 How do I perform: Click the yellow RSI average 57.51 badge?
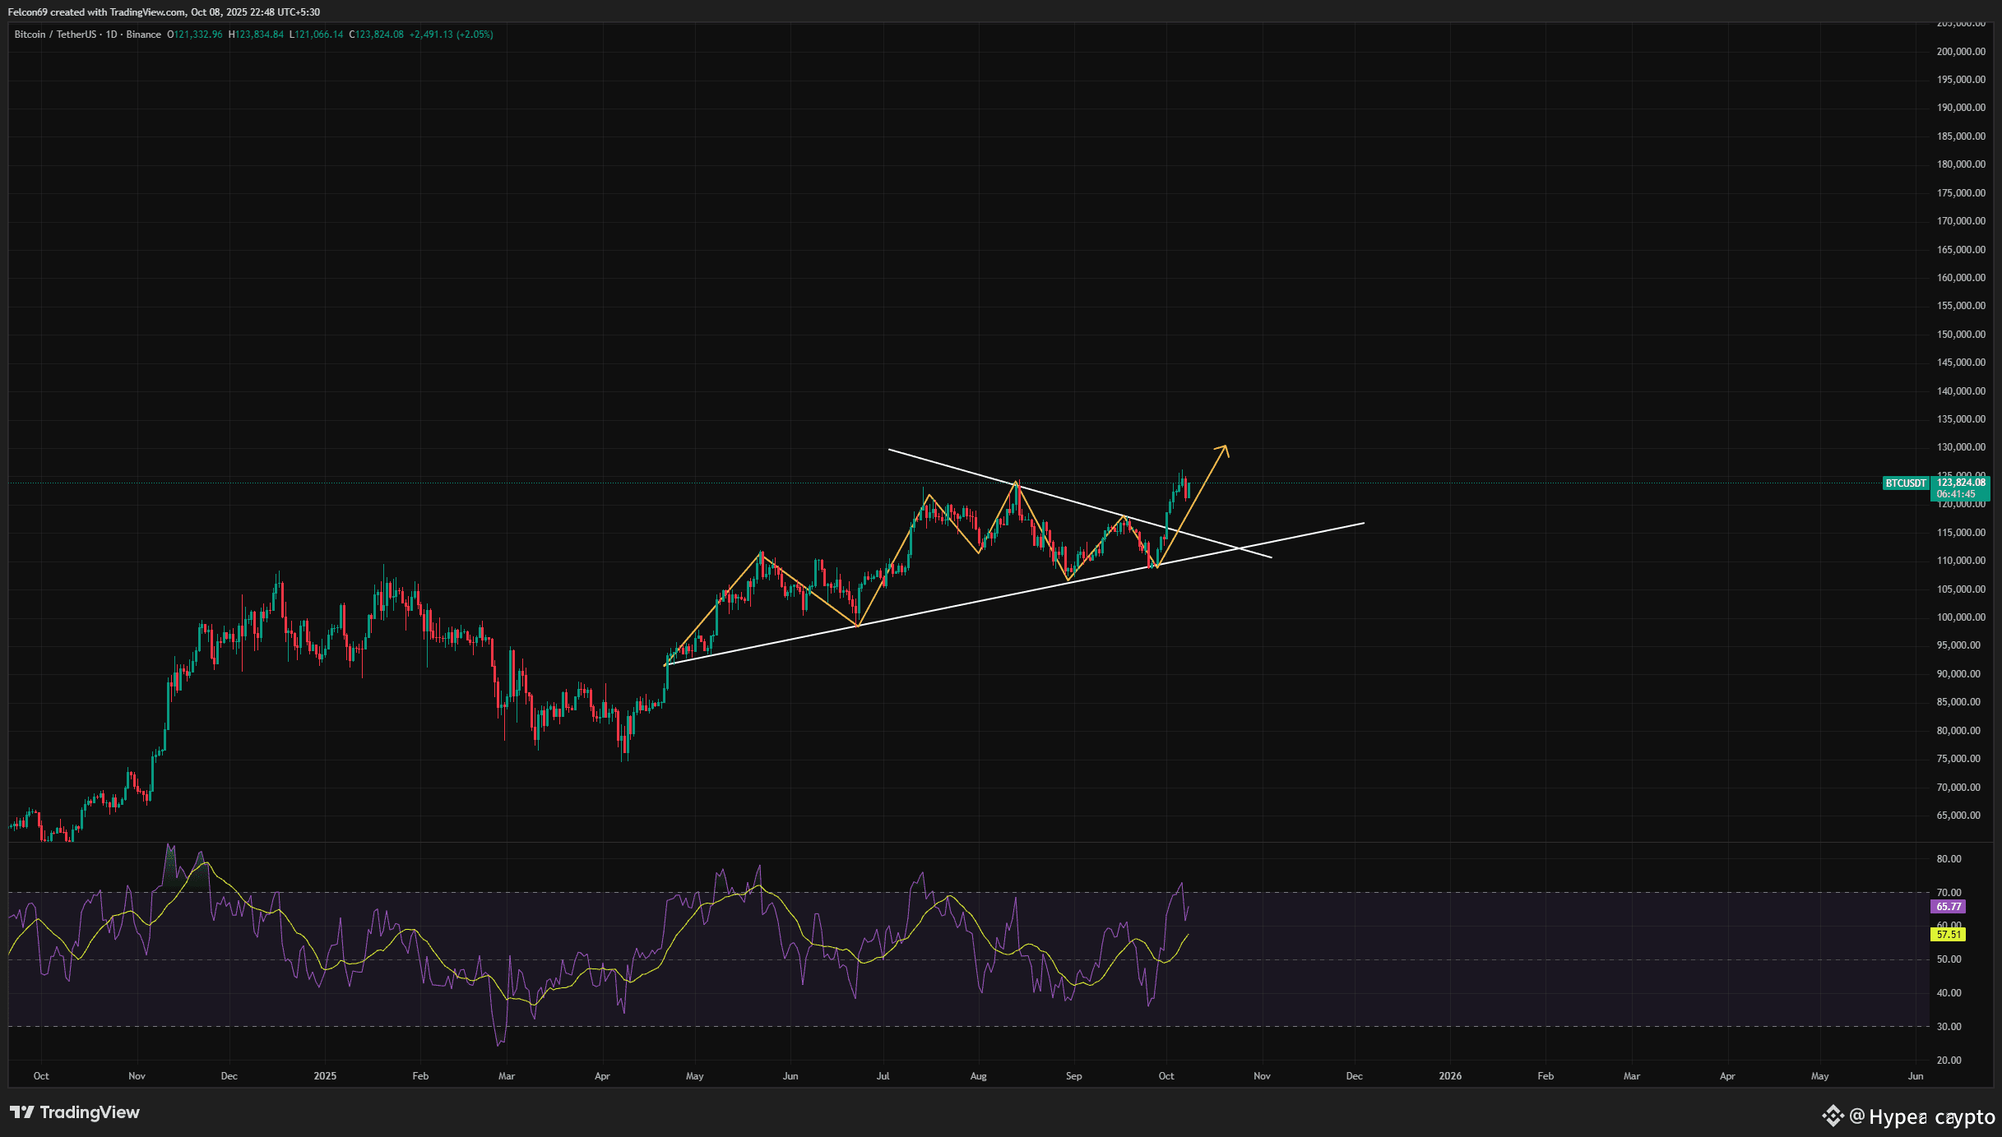(1948, 935)
